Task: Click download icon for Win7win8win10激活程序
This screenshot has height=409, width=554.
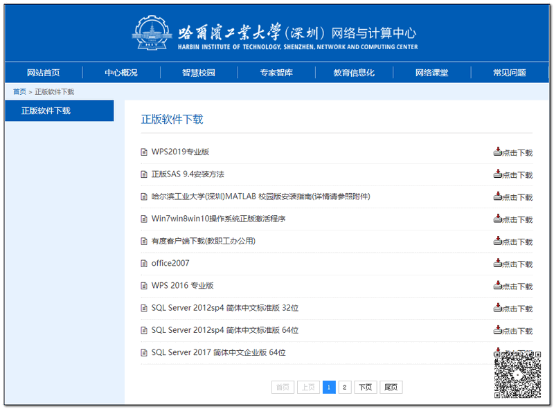Action: (x=497, y=218)
